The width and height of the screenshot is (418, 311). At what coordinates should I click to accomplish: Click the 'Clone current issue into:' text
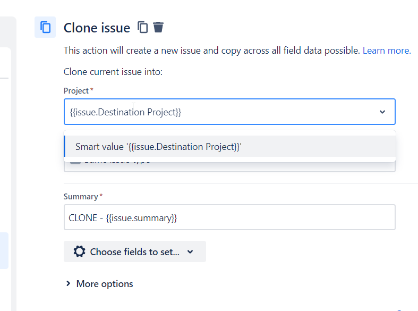(113, 72)
